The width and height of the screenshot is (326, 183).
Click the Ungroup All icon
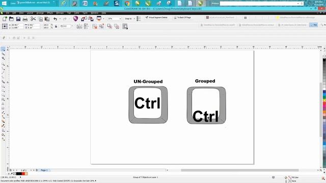(x=101, y=26)
